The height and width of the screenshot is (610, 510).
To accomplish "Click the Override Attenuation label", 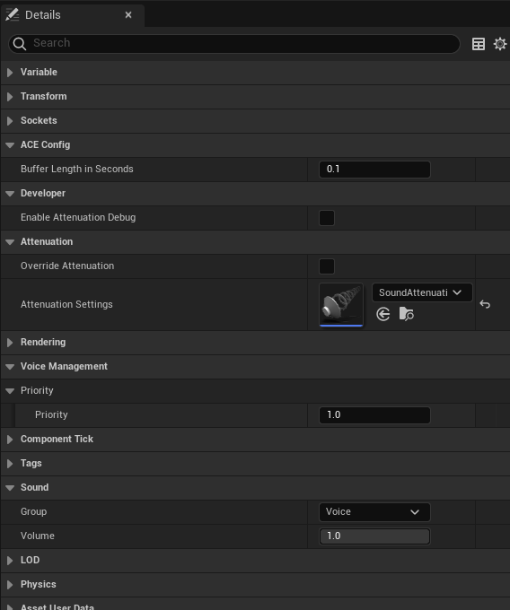I will tap(67, 266).
